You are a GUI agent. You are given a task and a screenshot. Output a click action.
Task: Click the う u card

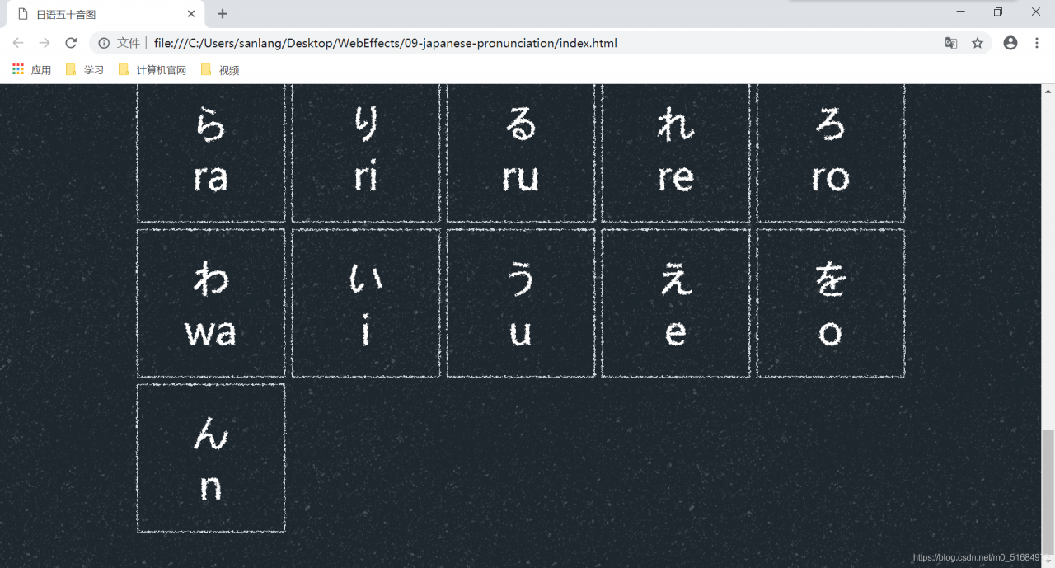point(521,303)
